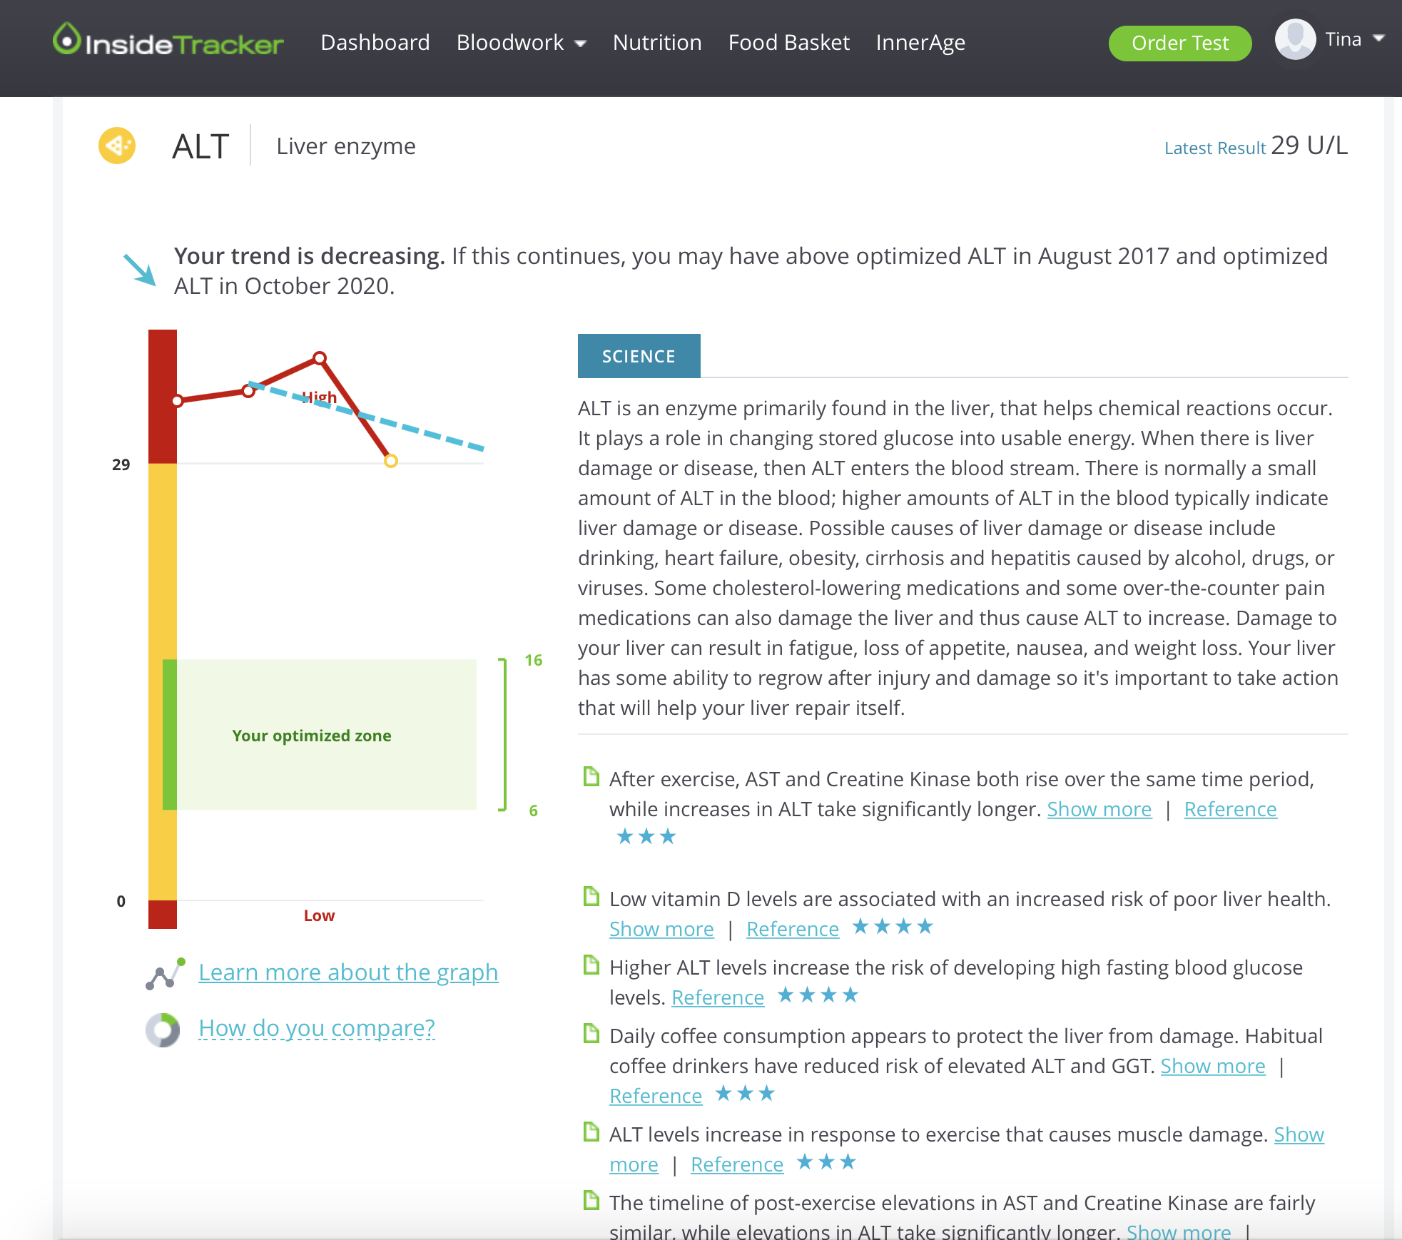This screenshot has height=1240, width=1402.
Task: Open Reference for fasting blood glucose note
Action: (x=718, y=997)
